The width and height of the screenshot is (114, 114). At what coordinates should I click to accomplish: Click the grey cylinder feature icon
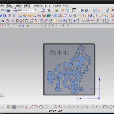(14, 15)
